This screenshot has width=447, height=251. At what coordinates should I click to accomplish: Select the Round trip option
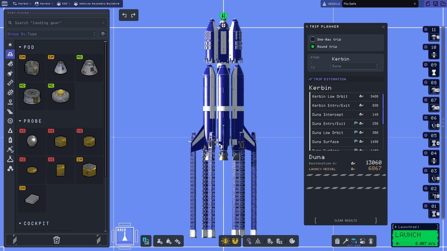pos(313,46)
